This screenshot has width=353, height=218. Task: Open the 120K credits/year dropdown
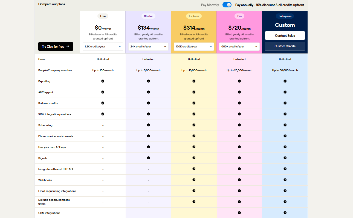coord(194,47)
